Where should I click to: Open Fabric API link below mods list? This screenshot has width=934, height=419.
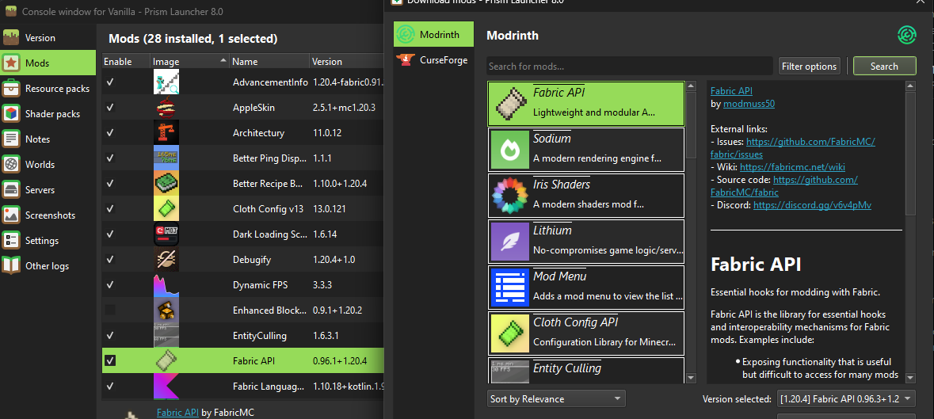coord(177,412)
